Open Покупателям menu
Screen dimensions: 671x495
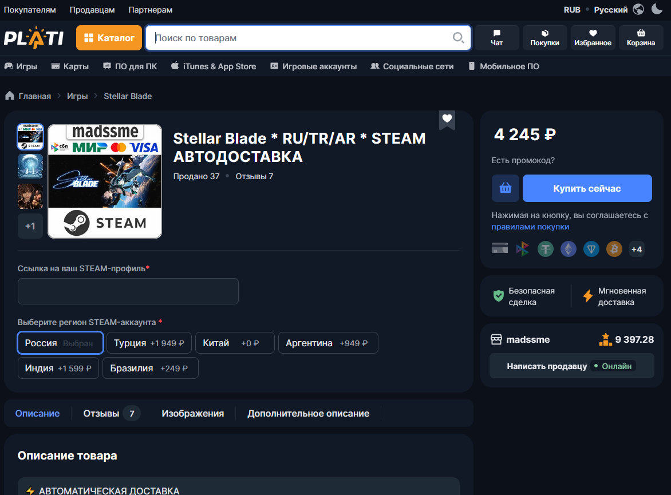point(30,9)
